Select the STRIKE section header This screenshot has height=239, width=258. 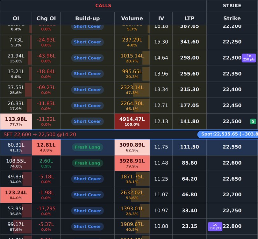(x=232, y=6)
